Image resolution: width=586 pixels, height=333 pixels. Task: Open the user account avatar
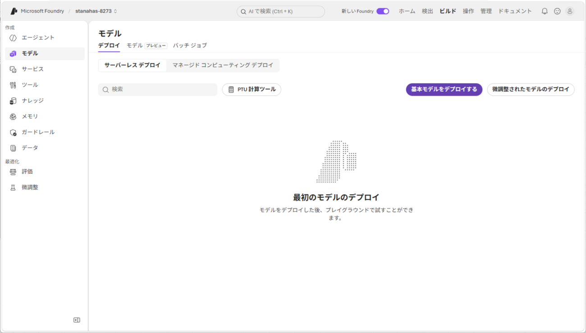coord(570,11)
